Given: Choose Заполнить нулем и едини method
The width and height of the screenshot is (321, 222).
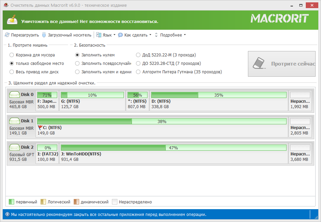Looking at the screenshot, I should point(103,72).
